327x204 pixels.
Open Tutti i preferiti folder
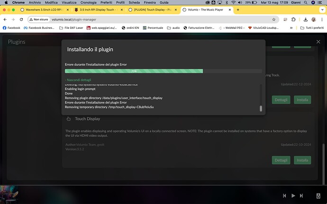pyautogui.click(x=312, y=28)
